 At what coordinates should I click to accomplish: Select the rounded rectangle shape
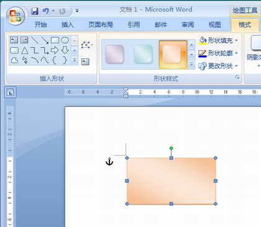(14, 50)
